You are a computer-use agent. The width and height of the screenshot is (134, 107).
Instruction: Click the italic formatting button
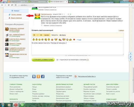[38, 35]
